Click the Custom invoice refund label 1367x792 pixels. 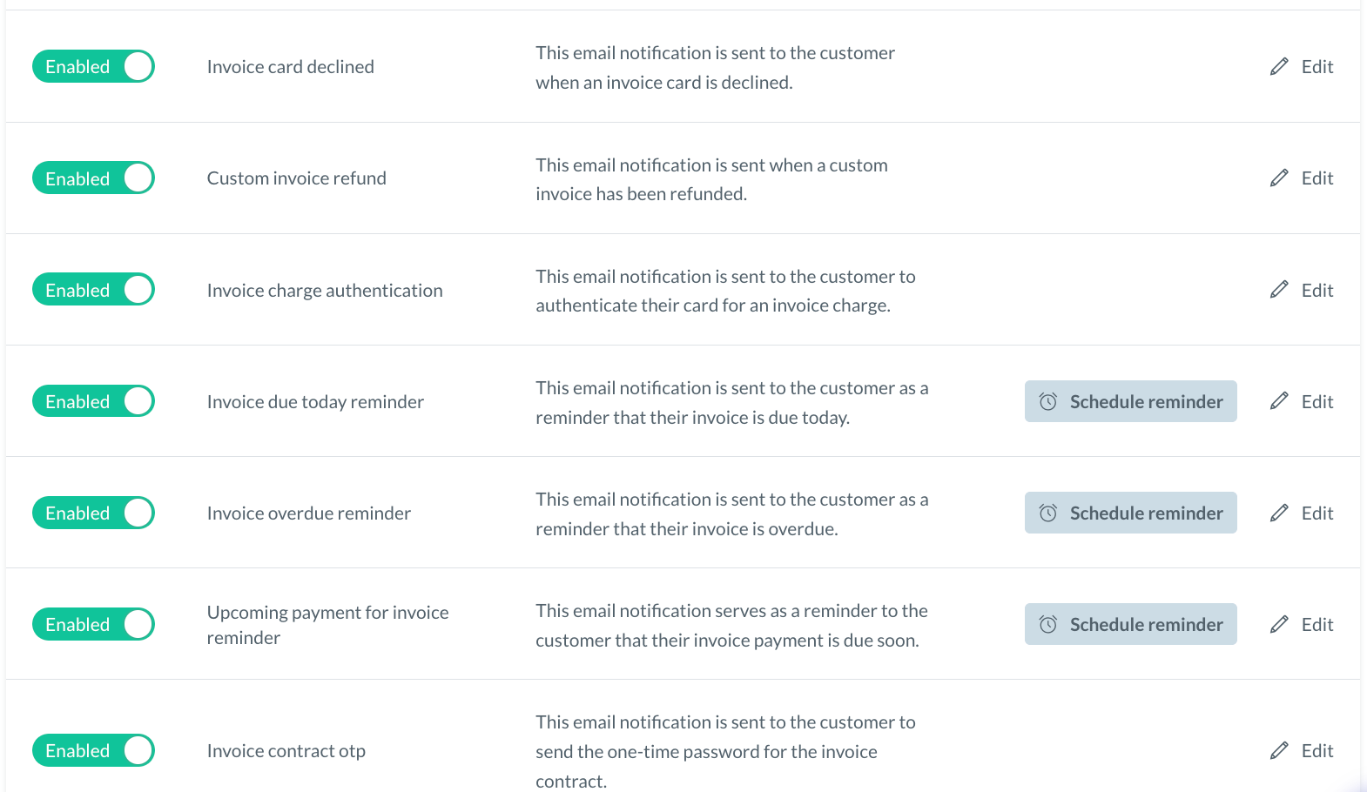coord(296,178)
